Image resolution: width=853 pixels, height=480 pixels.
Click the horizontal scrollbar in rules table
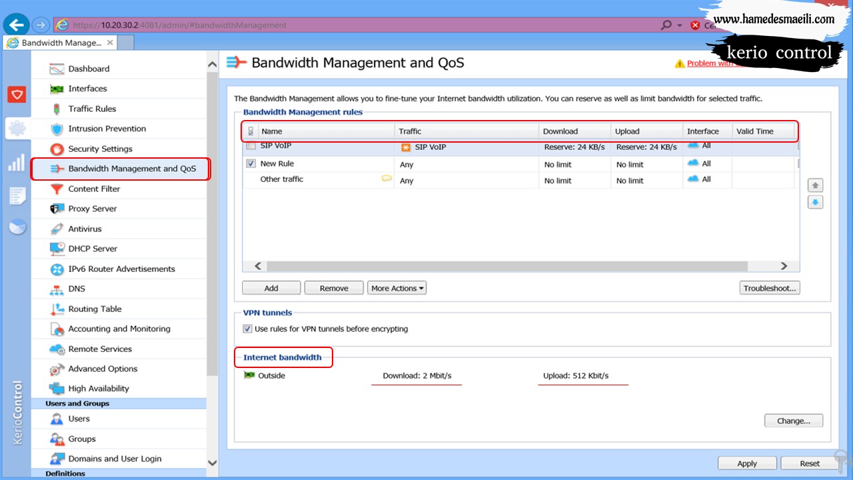[x=507, y=266]
